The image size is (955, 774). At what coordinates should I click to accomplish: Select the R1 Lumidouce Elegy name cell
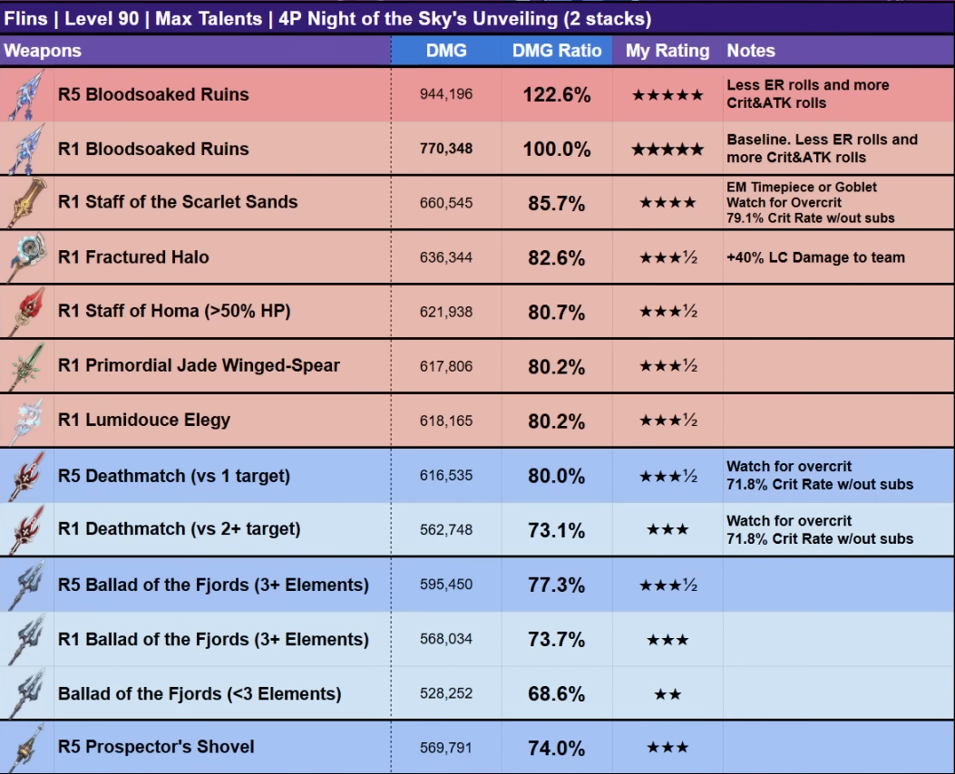coord(222,421)
